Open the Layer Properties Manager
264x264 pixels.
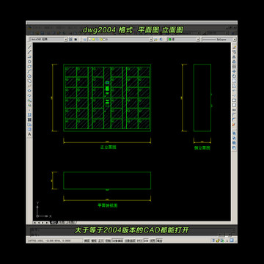coord(84,39)
